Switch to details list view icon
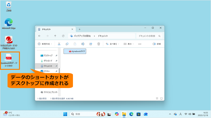Image resolution: width=211 pixels, height=118 pixels. click(x=157, y=99)
